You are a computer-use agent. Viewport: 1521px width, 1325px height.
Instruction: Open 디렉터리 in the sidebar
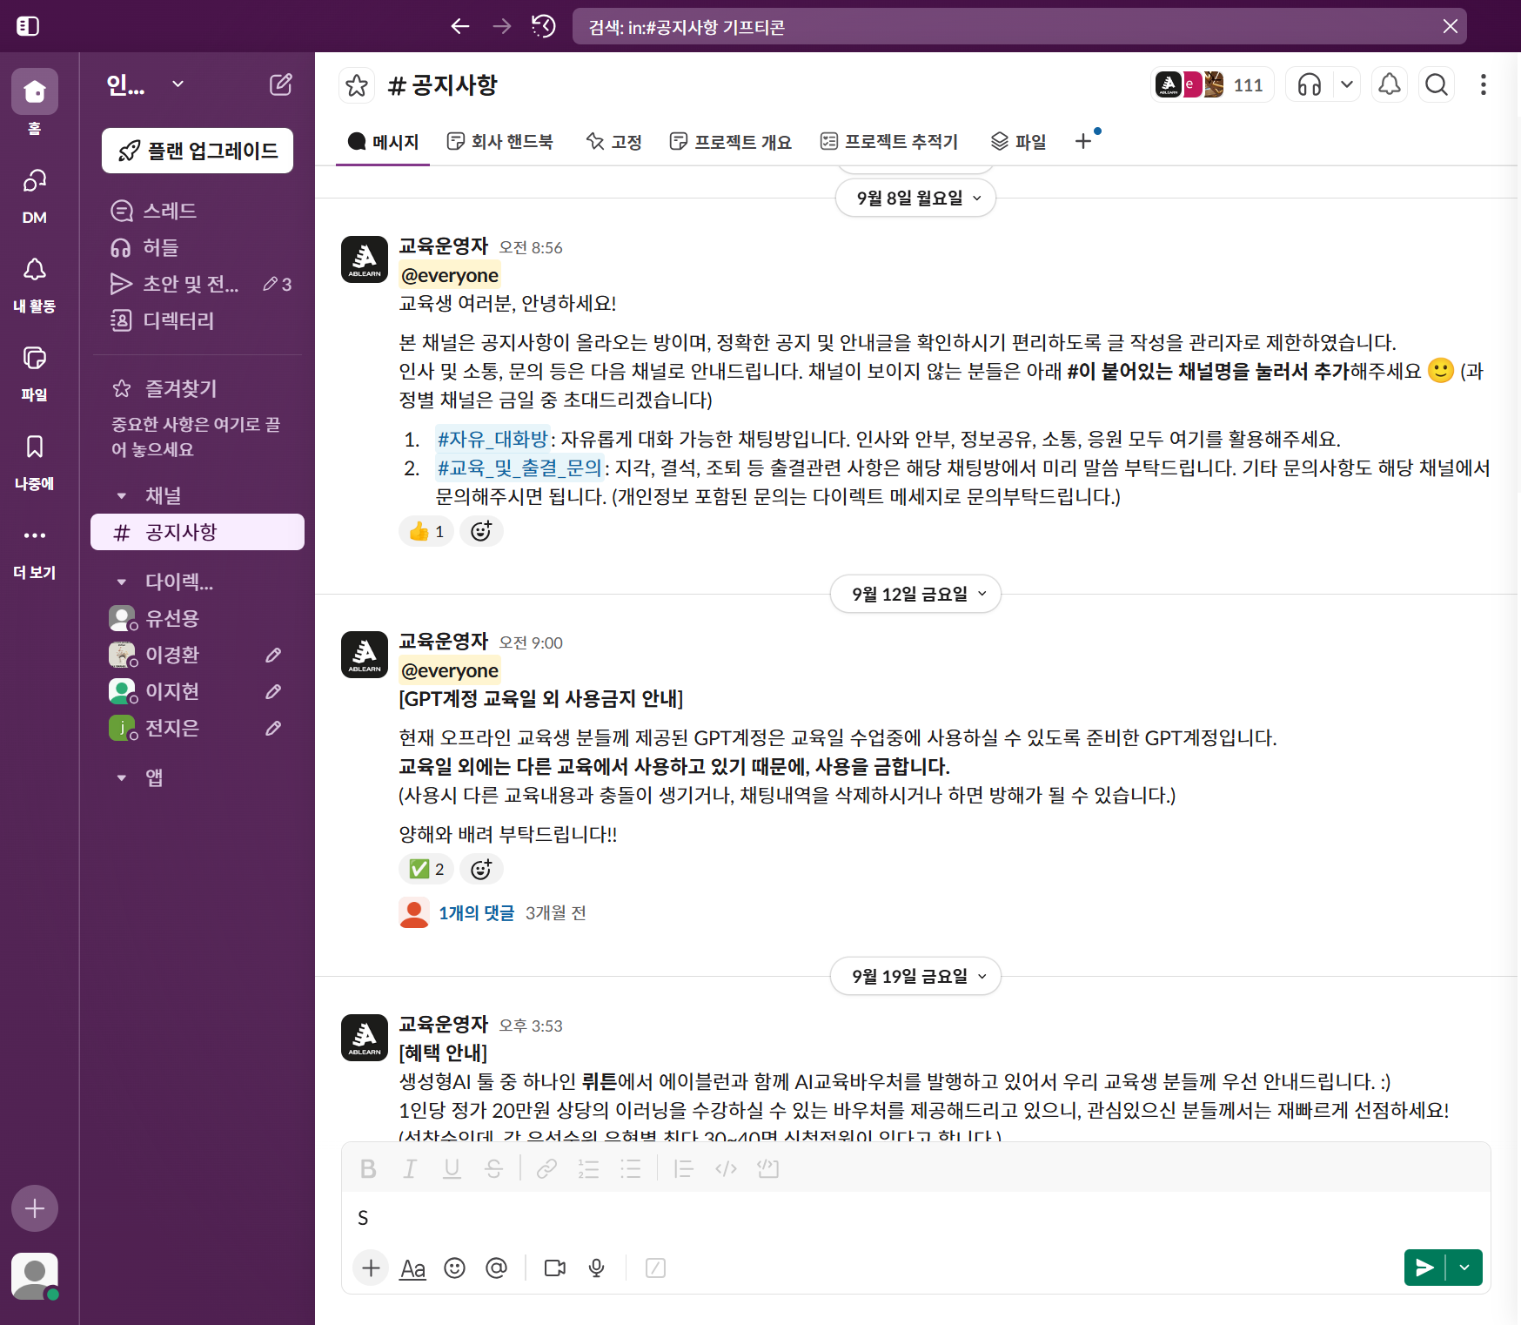[198, 320]
